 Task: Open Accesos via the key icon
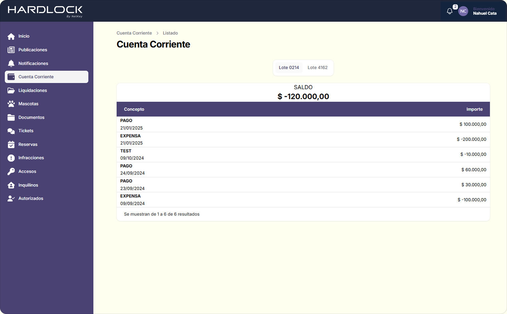tap(11, 171)
